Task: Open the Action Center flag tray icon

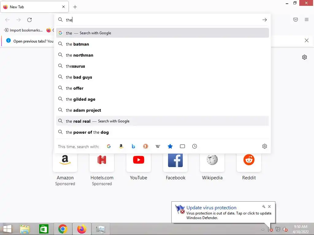Action: 270,229
